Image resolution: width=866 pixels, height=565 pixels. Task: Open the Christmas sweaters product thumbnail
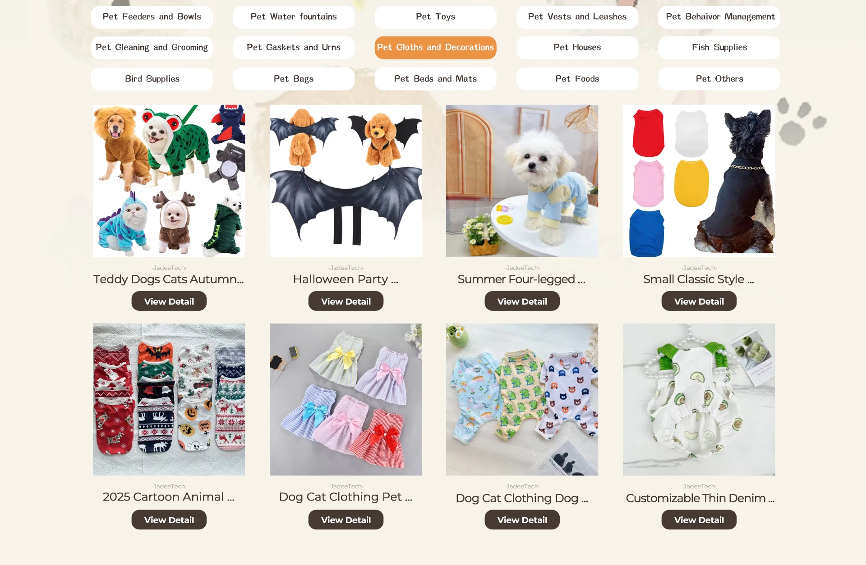[x=169, y=399]
